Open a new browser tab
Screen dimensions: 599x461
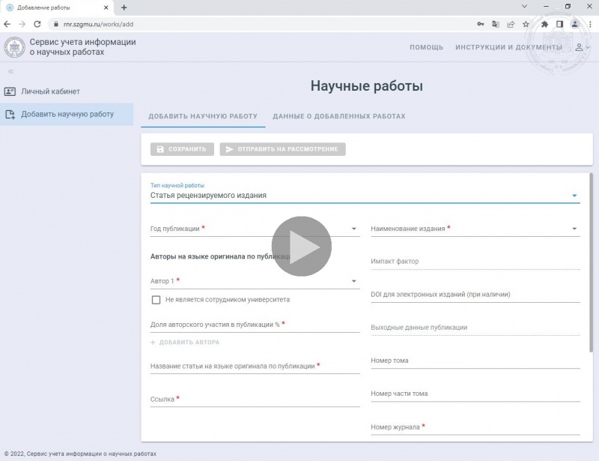[x=124, y=7]
